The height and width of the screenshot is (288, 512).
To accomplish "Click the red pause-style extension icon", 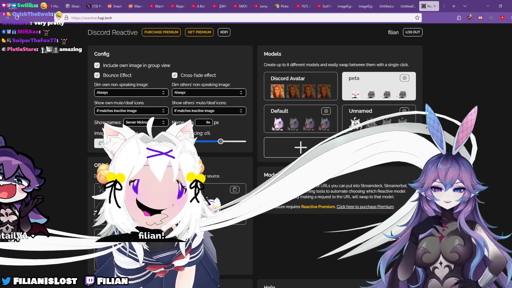I will point(480,18).
